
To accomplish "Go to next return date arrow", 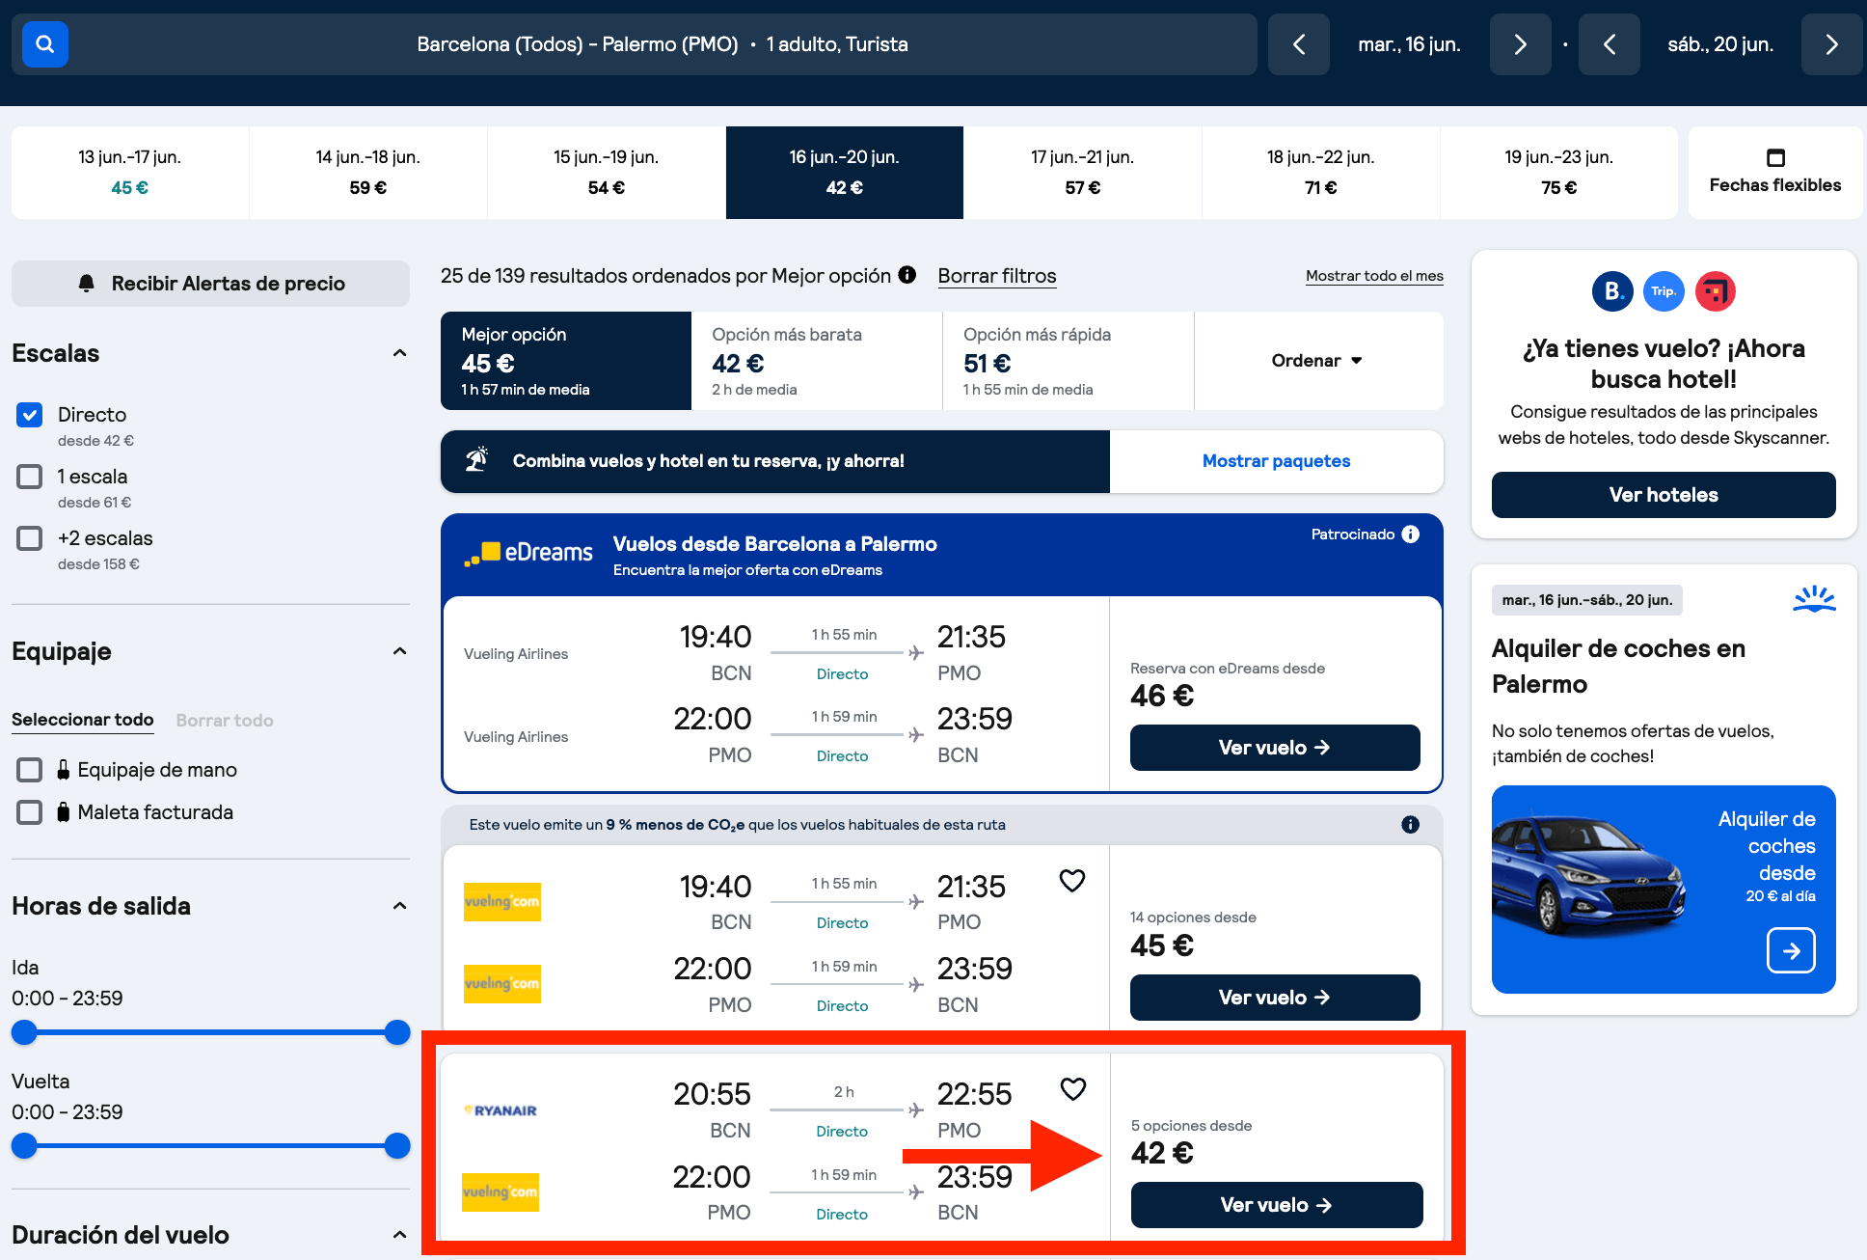I will point(1831,44).
